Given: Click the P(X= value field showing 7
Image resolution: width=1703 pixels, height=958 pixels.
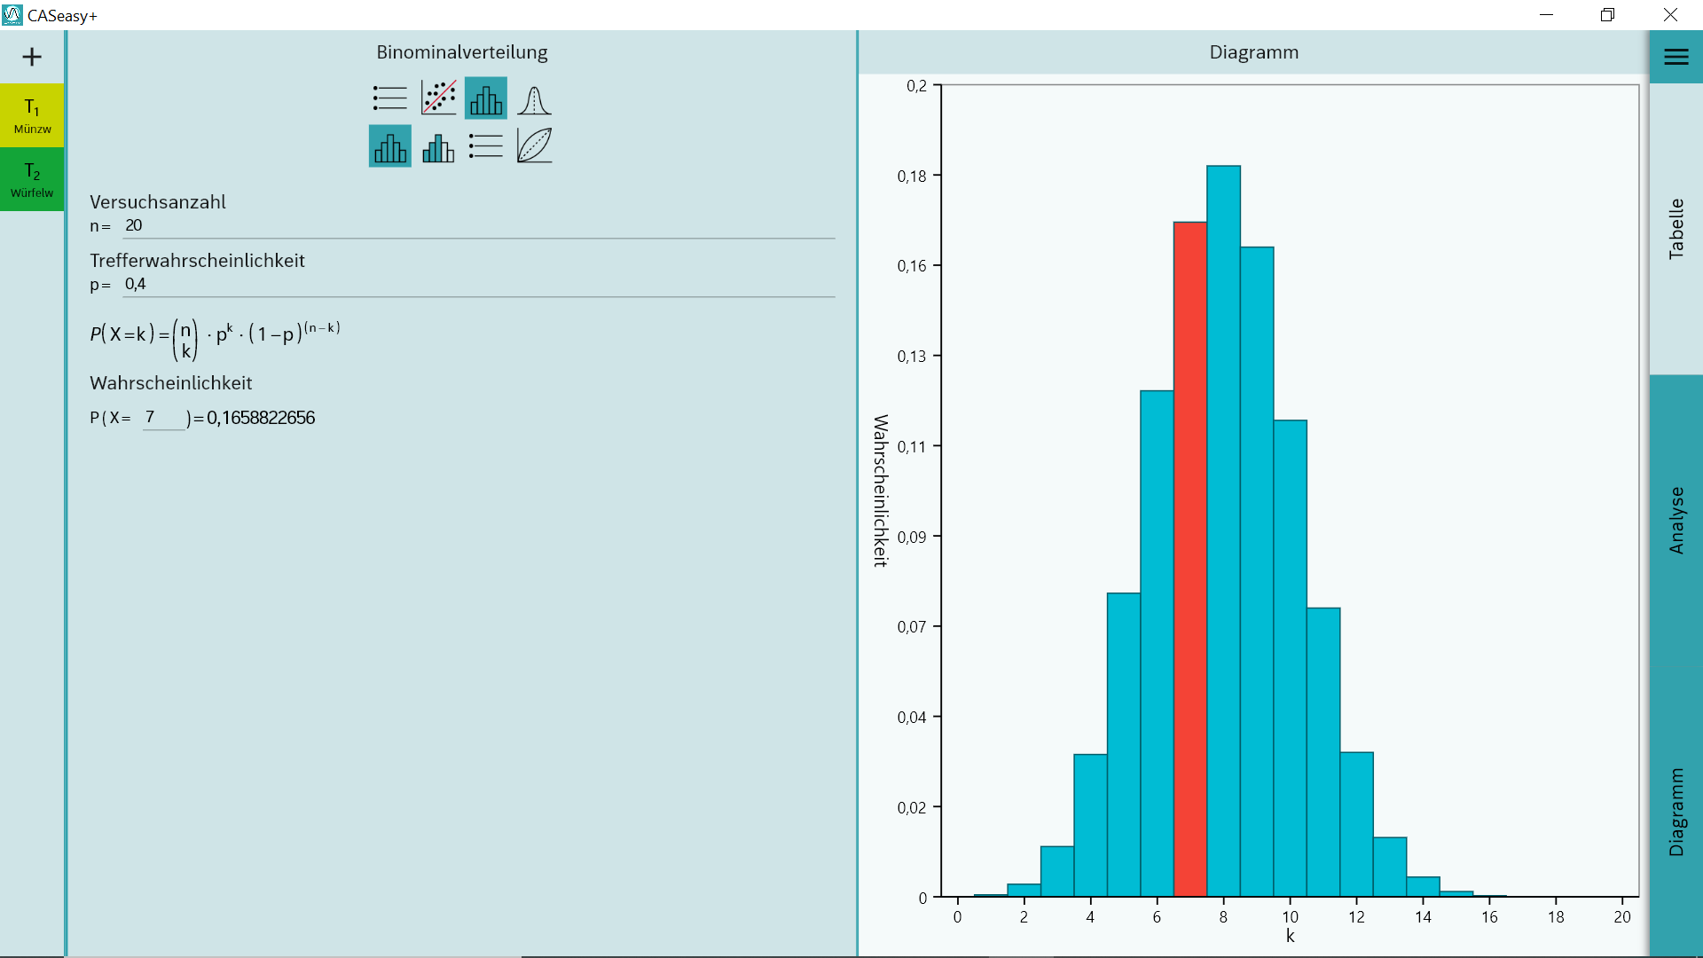Looking at the screenshot, I should [x=164, y=418].
